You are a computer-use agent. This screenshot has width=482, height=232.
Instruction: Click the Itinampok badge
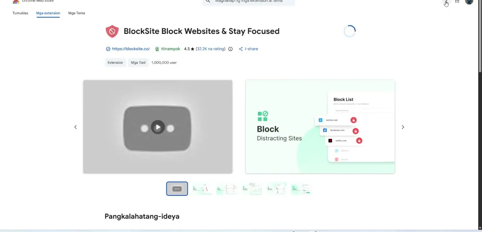point(168,49)
